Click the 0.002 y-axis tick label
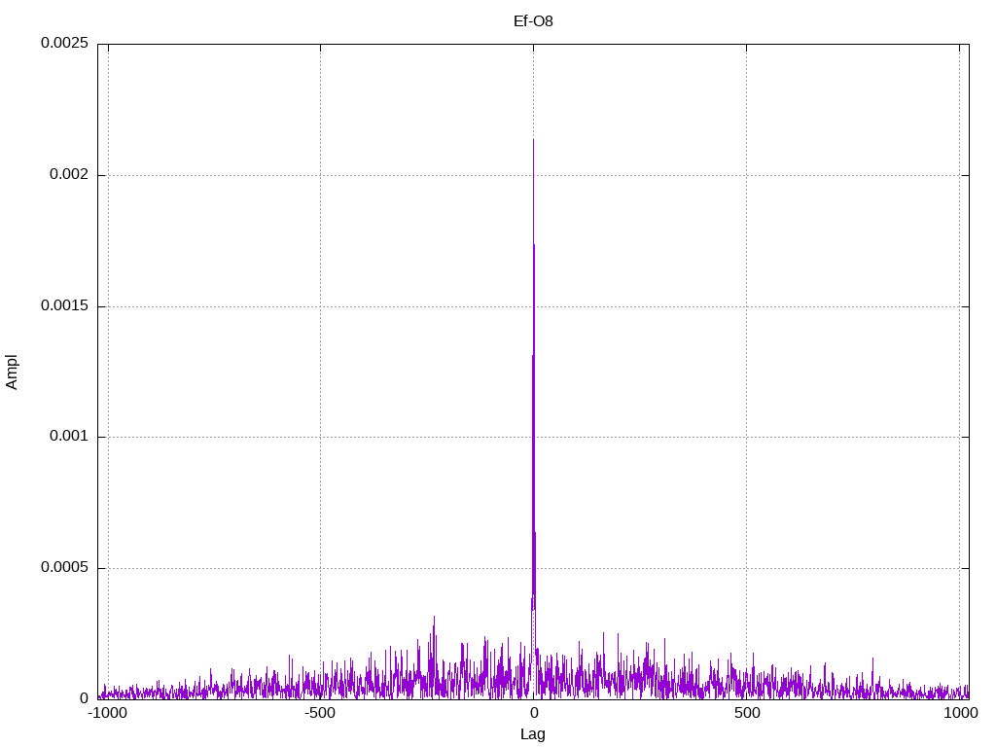This screenshot has width=996, height=747. coord(69,175)
